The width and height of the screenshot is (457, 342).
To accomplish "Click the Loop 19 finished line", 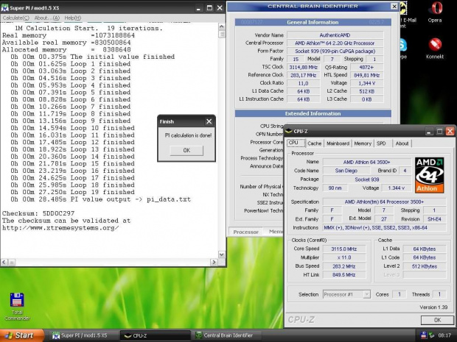I will point(72,192).
